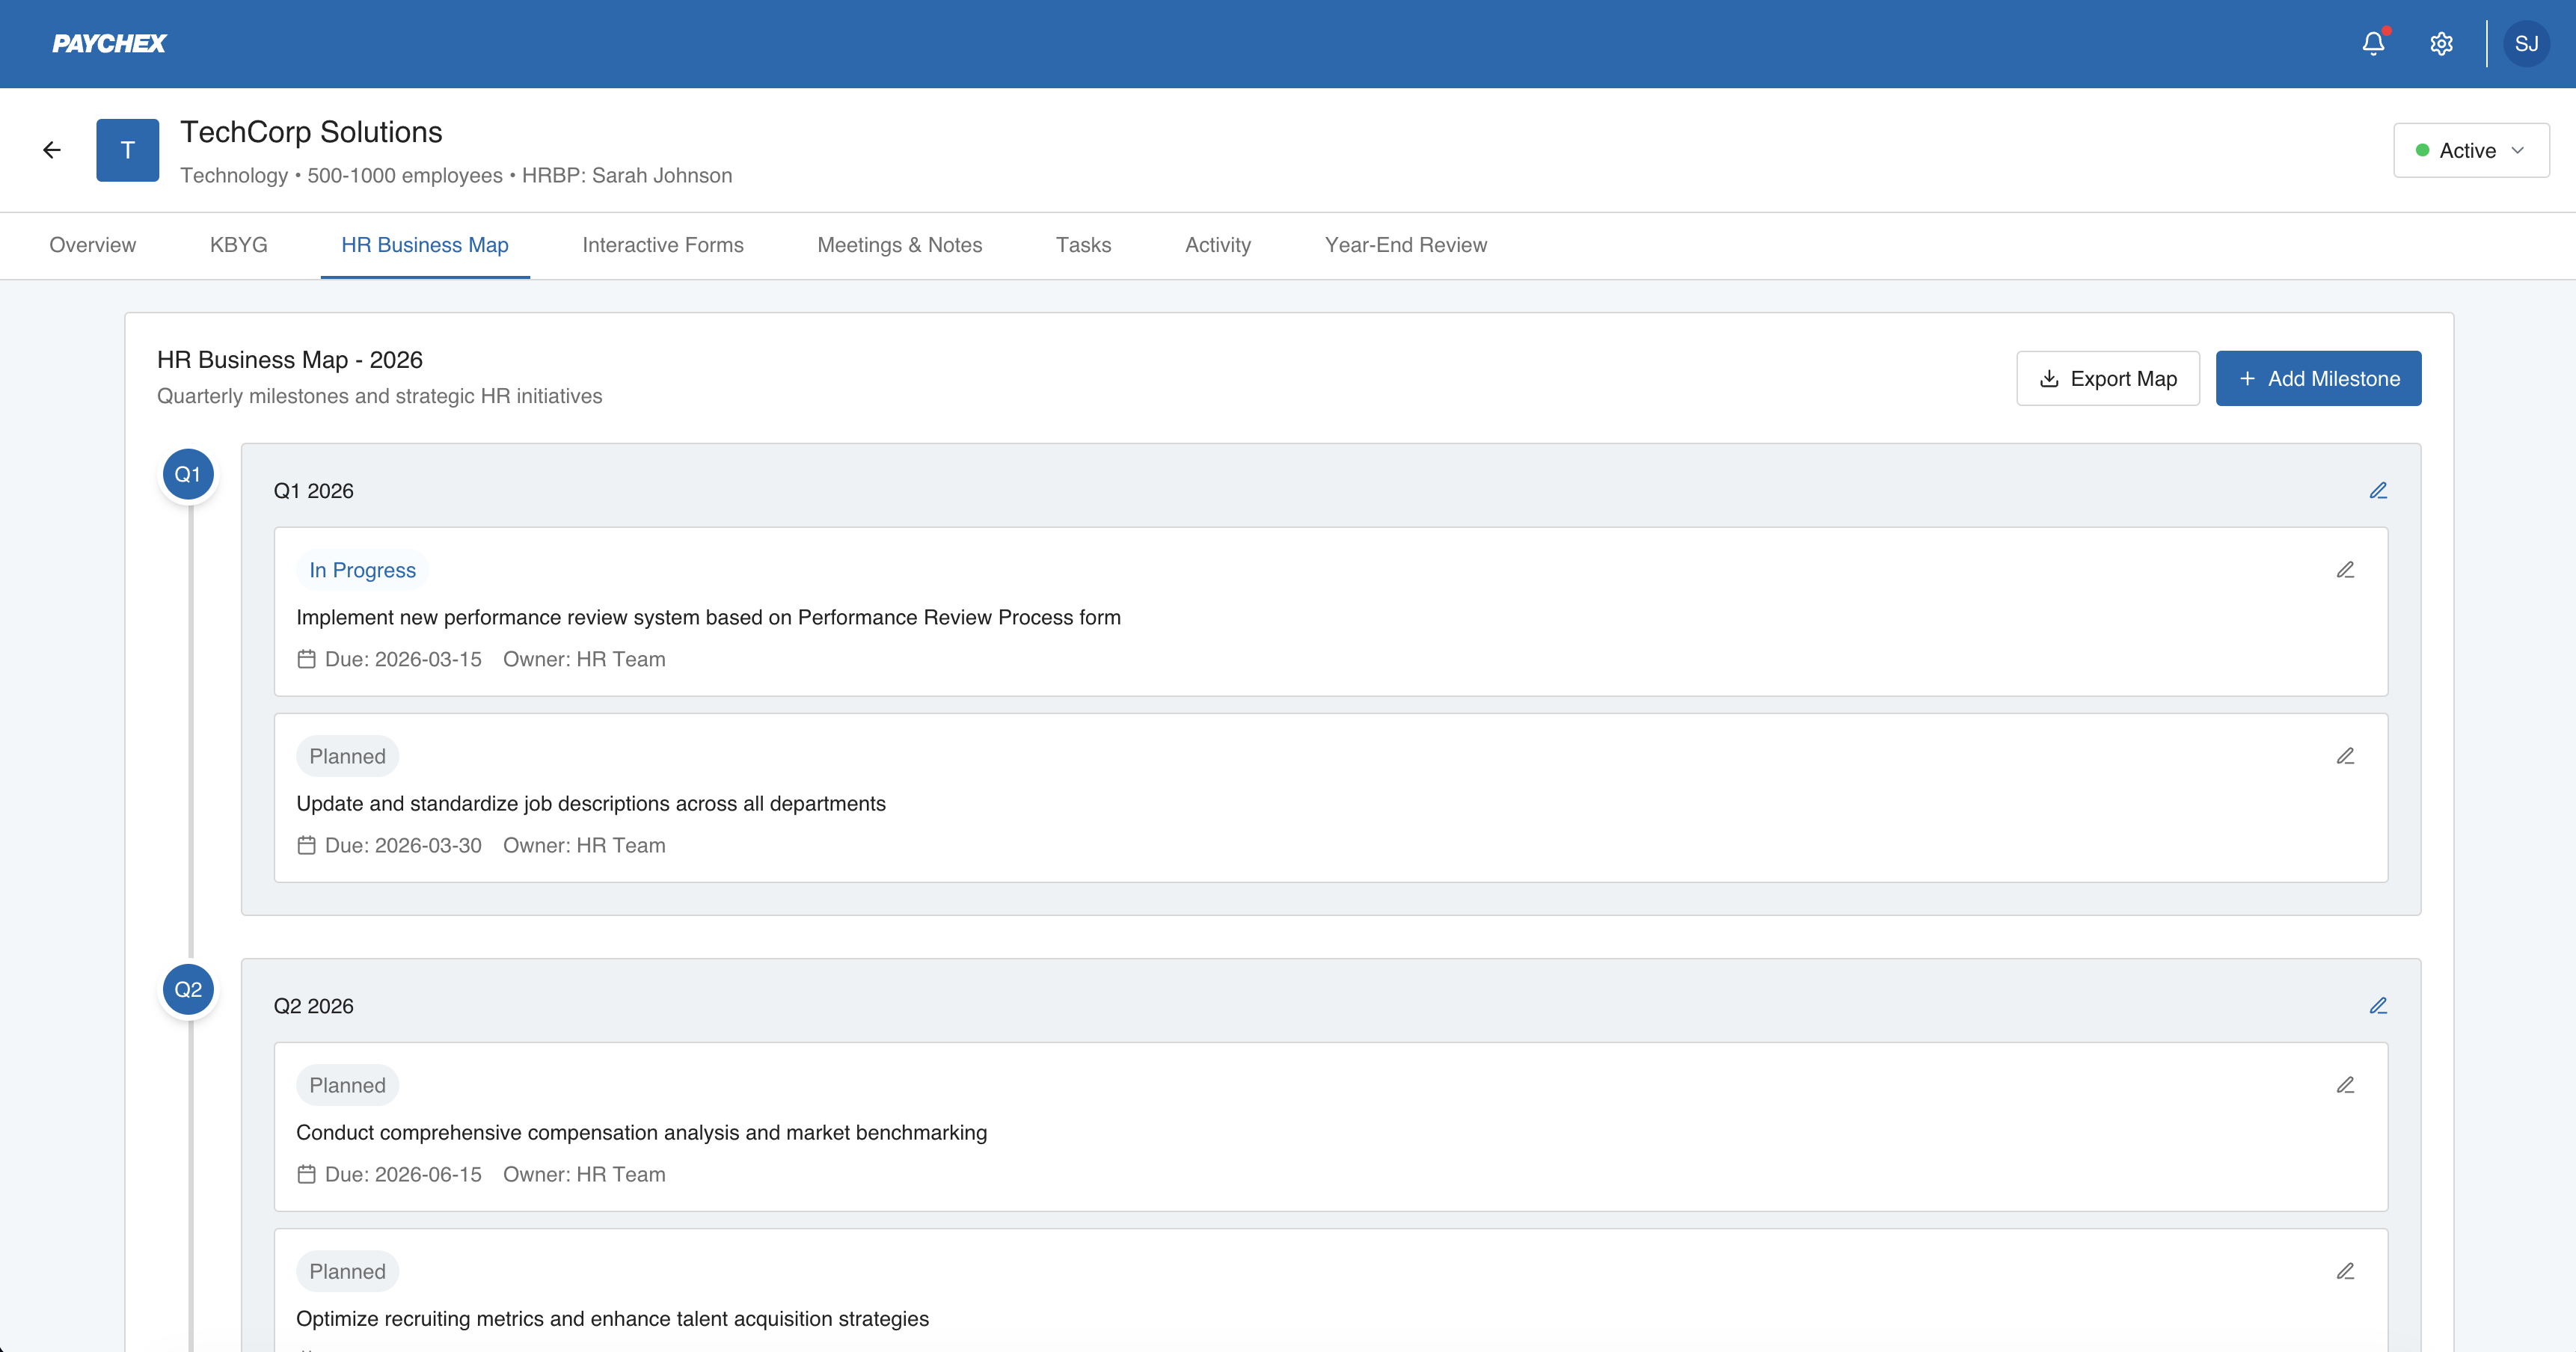Edit the Q2 2026 quarter section
Viewport: 2576px width, 1352px height.
coord(2378,1005)
